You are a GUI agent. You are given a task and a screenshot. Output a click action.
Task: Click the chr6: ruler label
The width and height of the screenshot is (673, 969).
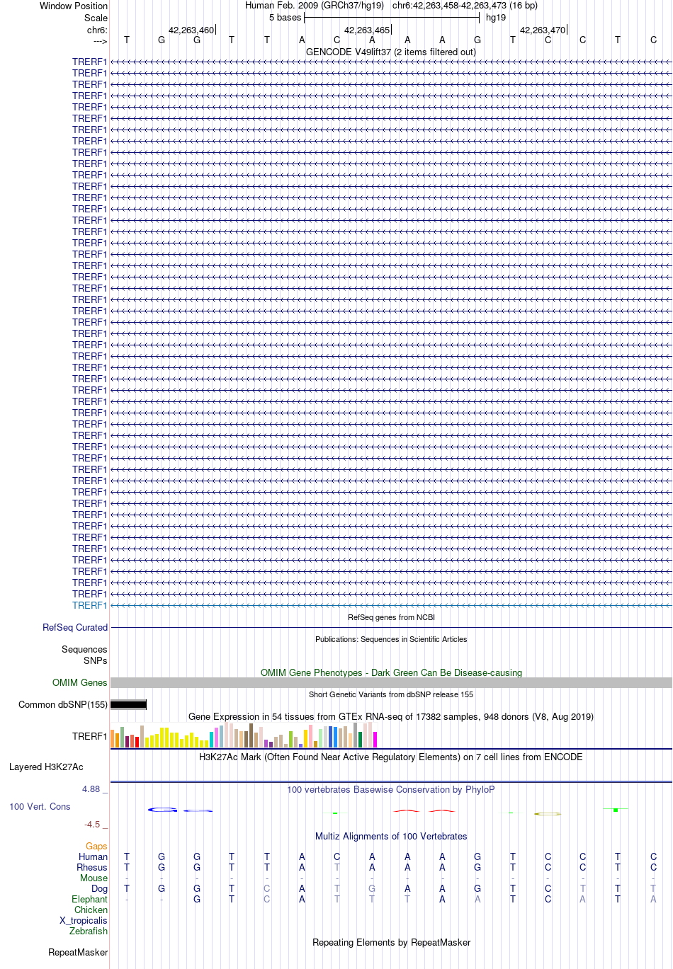(x=97, y=30)
